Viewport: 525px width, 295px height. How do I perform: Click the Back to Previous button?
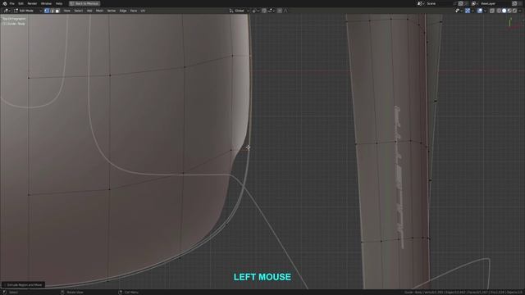pos(84,3)
